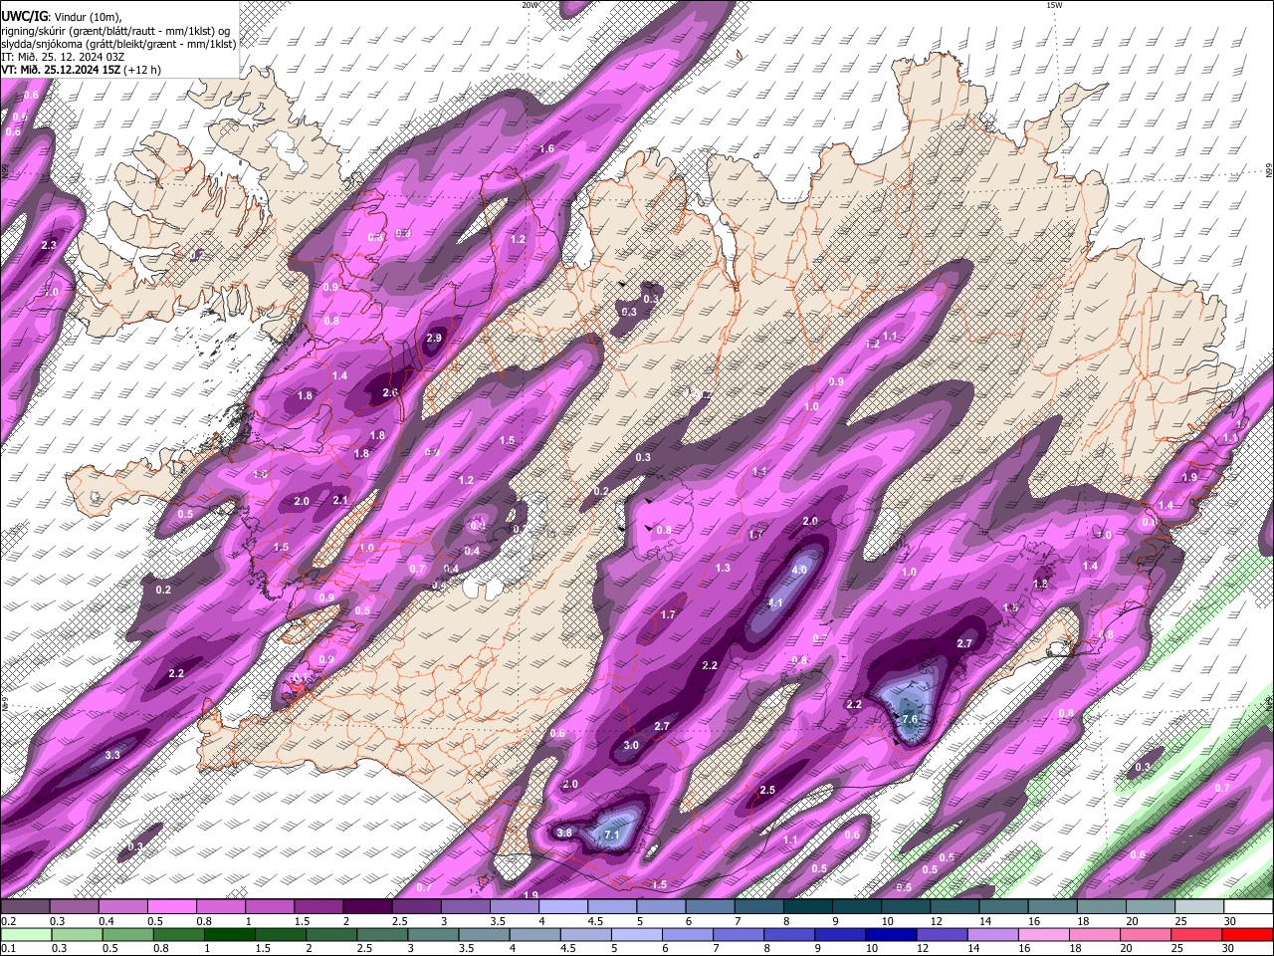Click the crimson rain legend swatch labeled 25

click(1195, 934)
